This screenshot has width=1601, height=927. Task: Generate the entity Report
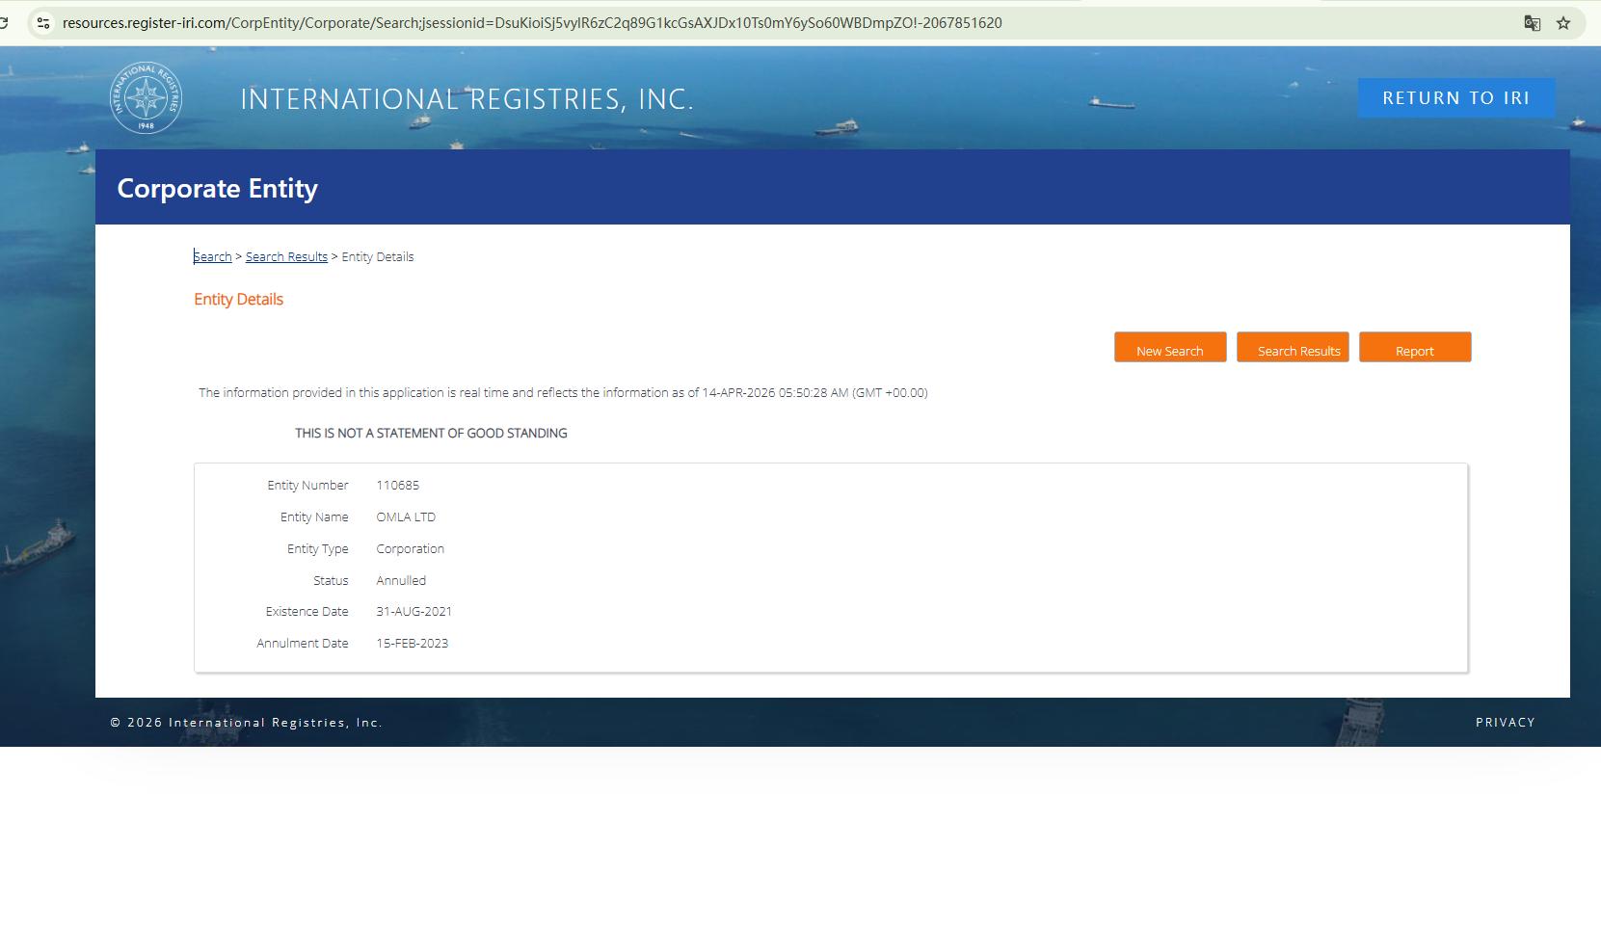[1415, 348]
